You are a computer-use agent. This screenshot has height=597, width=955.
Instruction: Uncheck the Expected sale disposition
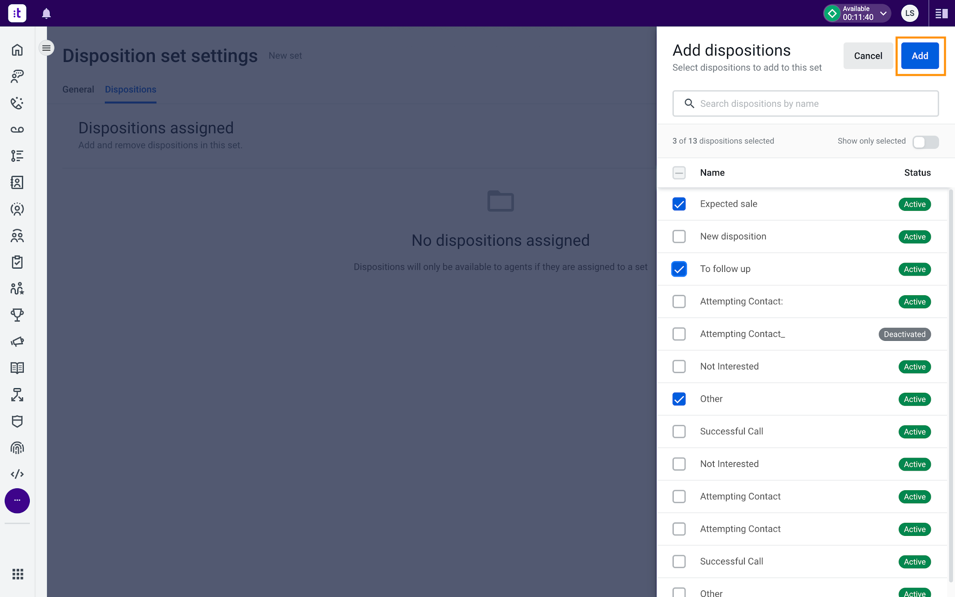(x=679, y=204)
